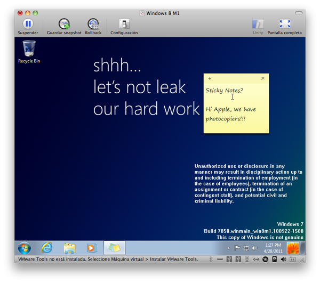Viewport: 320px width, 283px height.
Task: Launch Internet Explorer from the taskbar
Action: click(x=47, y=248)
